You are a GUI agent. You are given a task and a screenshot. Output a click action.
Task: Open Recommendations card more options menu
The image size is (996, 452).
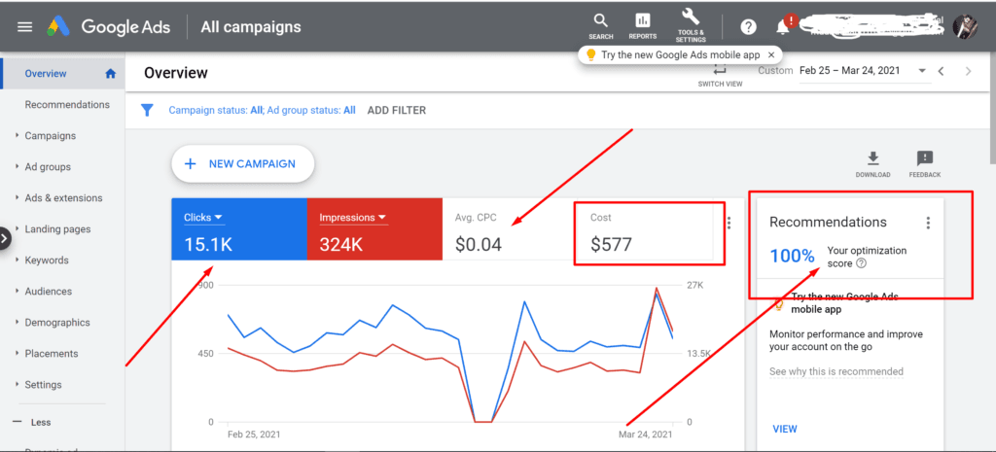click(928, 223)
